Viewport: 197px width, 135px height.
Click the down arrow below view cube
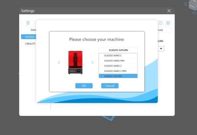194,13
